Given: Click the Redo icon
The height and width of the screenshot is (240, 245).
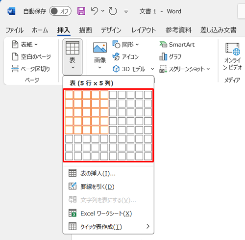Looking at the screenshot, I should coord(113,11).
